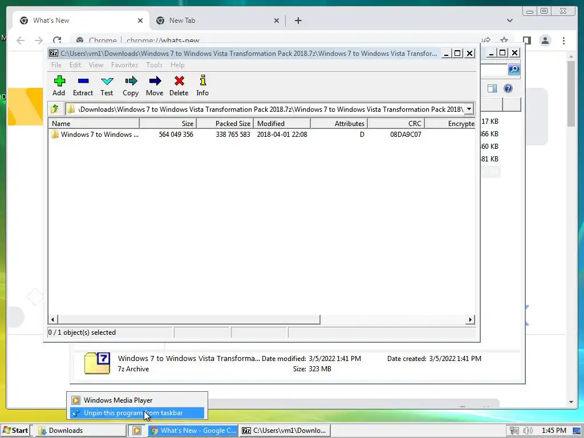
Task: Click Chrome's share page icon
Action: point(486,40)
